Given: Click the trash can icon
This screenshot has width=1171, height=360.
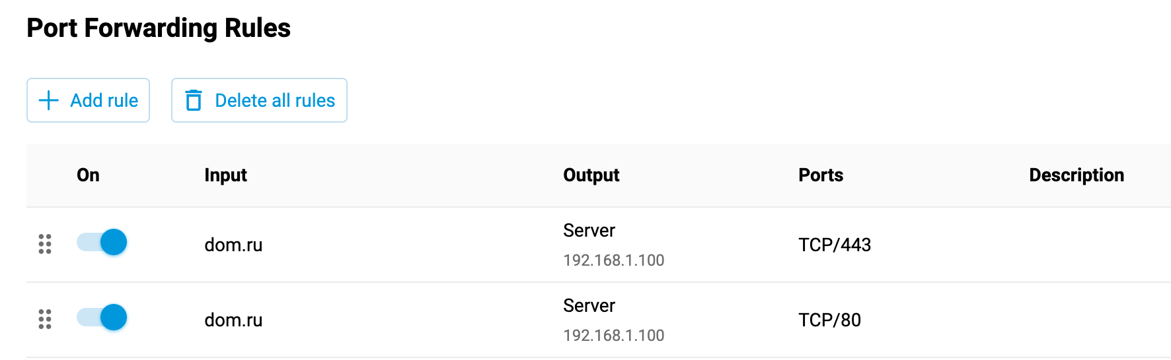Looking at the screenshot, I should (194, 100).
